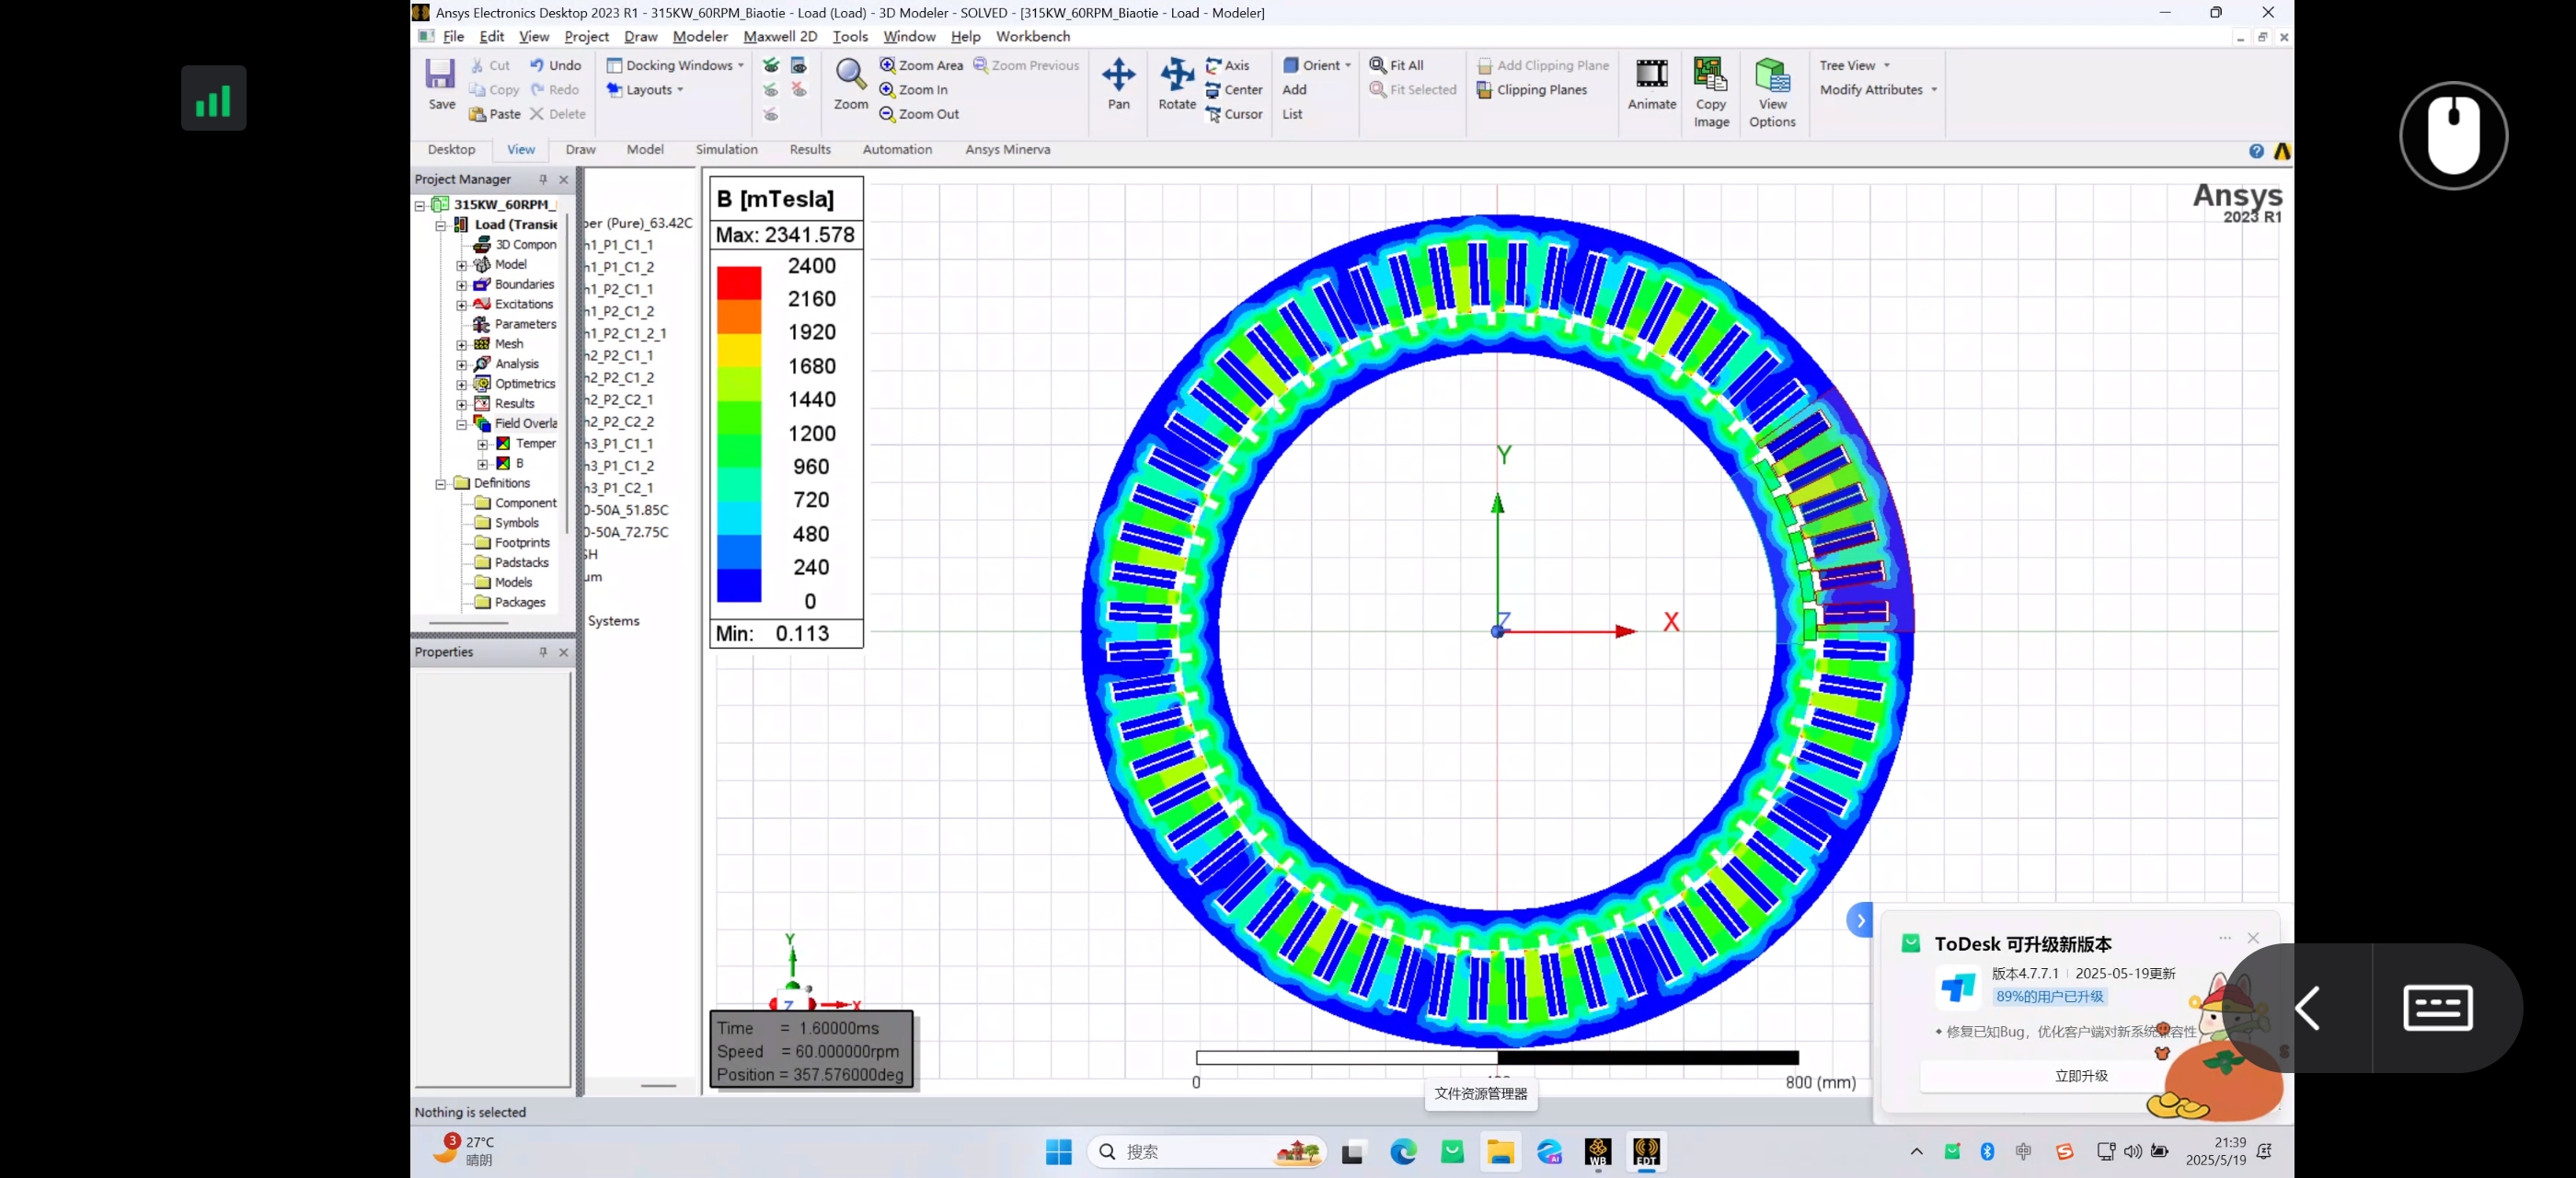Select Mesh in project tree
This screenshot has height=1178, width=2576.
(508, 343)
